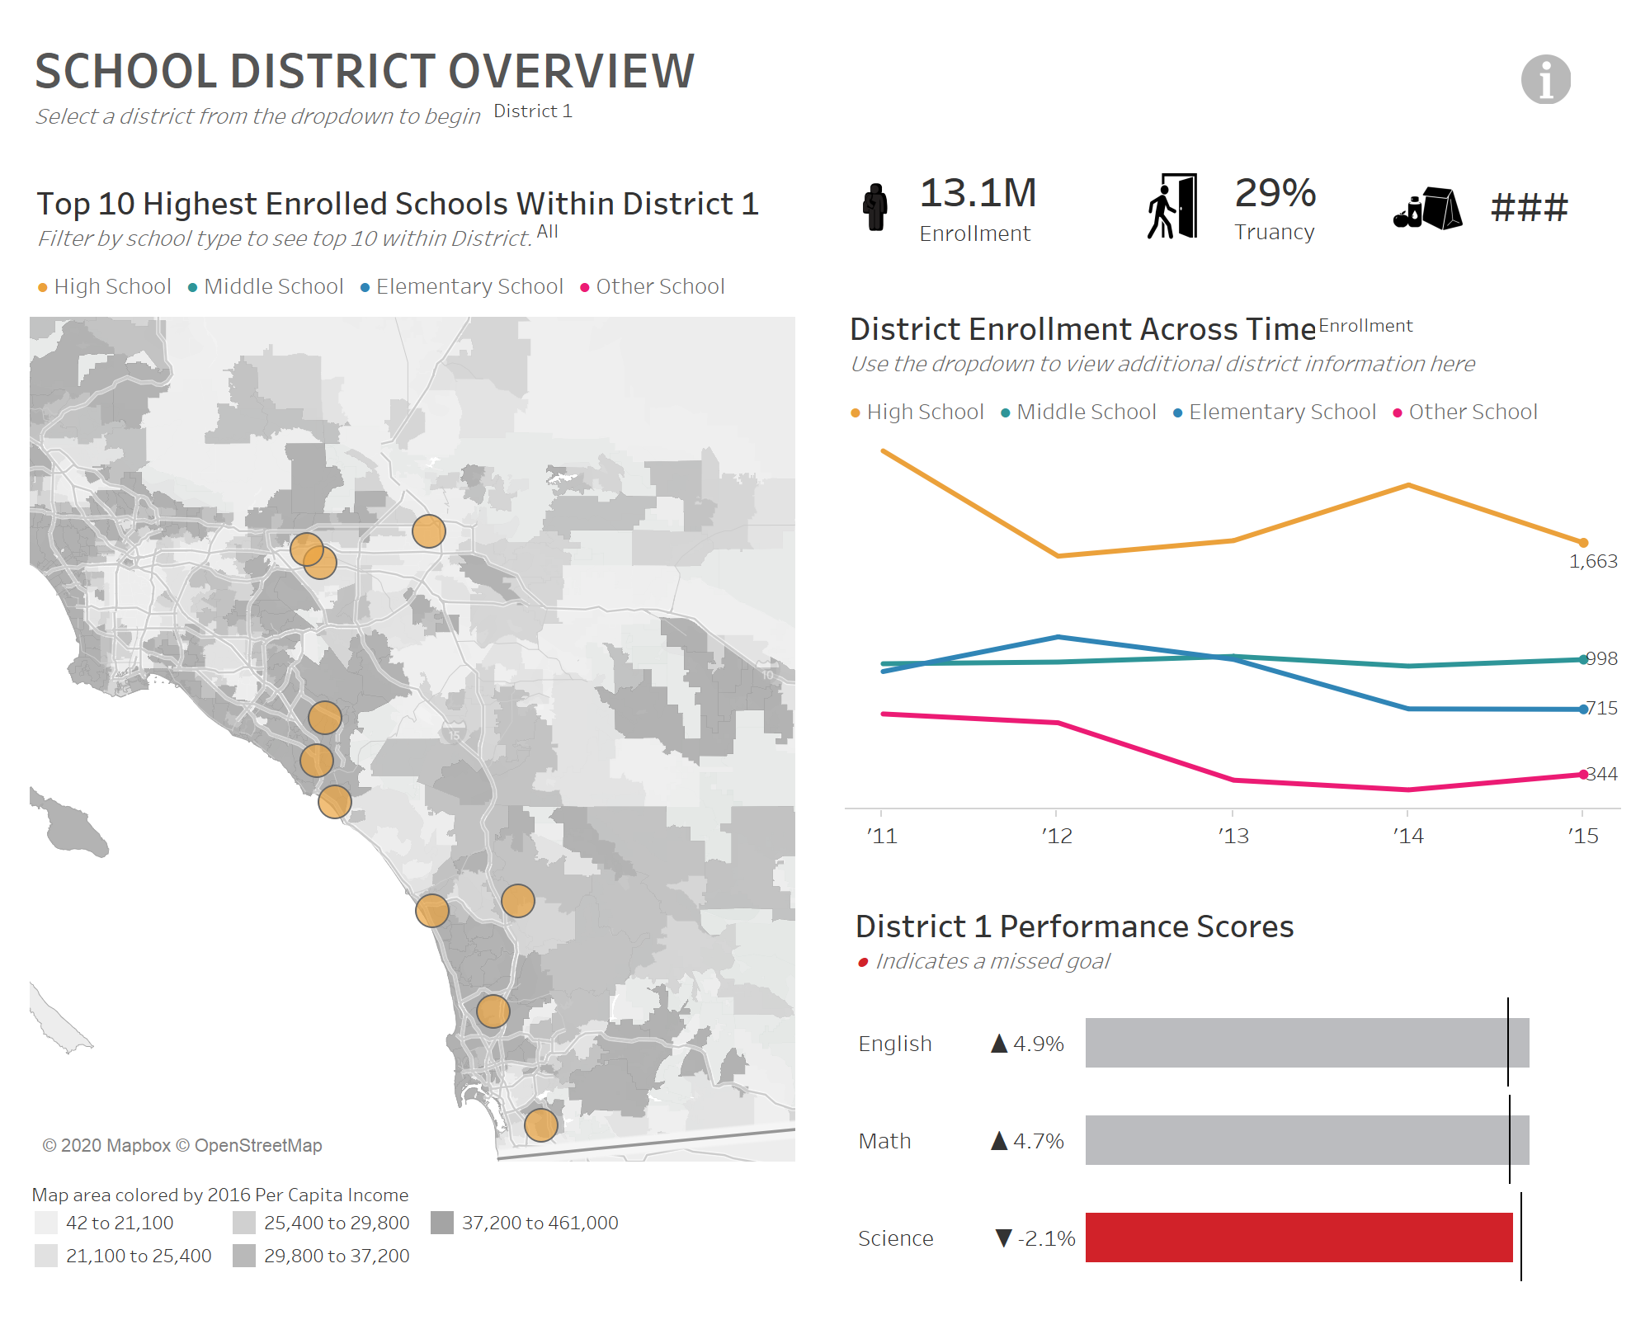This screenshot has width=1650, height=1320.
Task: Click the Other School legend dot on the enrollment chart
Action: pos(1397,411)
